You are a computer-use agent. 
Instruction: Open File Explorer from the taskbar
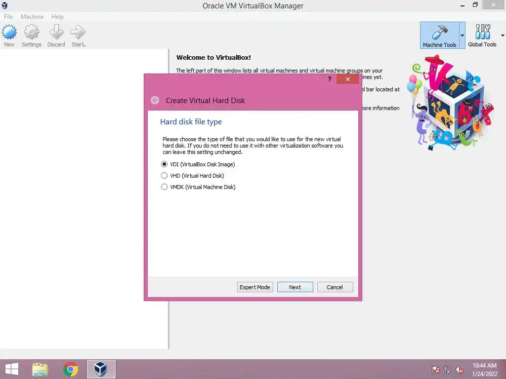(x=40, y=369)
